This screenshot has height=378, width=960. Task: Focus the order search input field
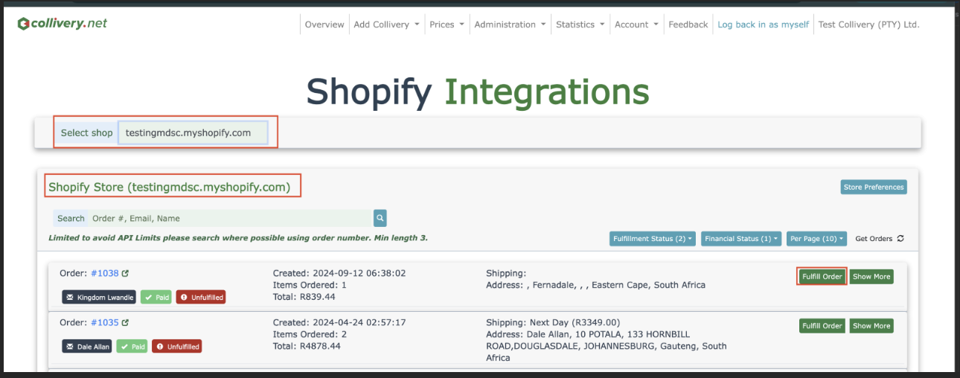(x=231, y=218)
